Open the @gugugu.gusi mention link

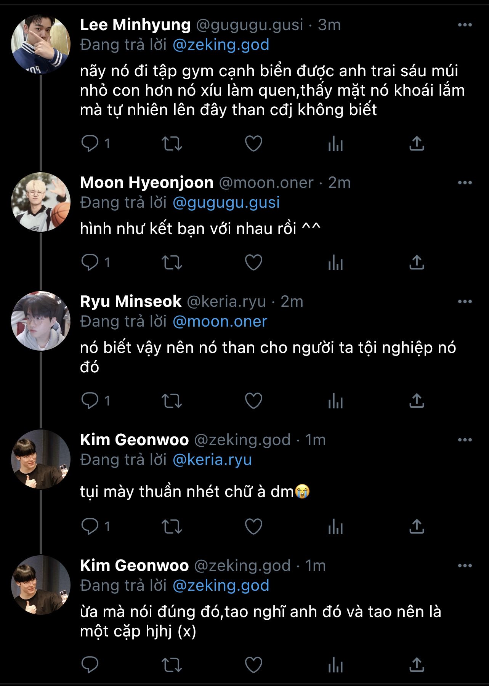[226, 202]
